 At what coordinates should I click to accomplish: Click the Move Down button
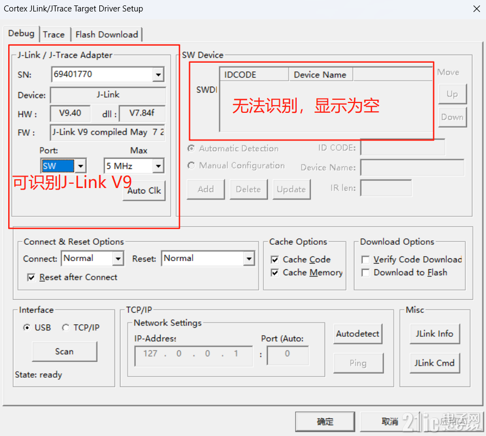tap(453, 117)
